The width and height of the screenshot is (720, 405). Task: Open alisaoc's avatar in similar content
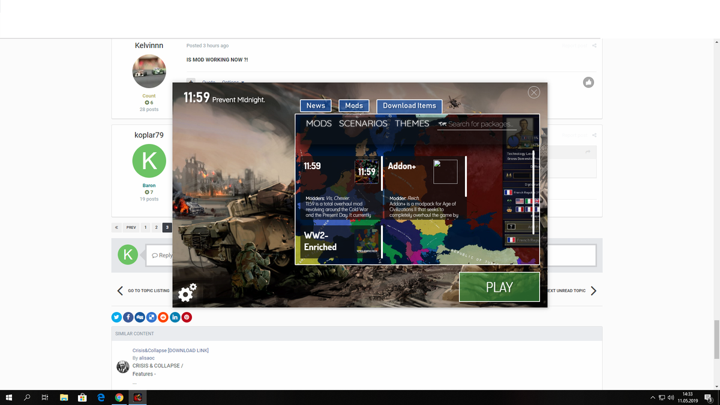click(x=122, y=367)
